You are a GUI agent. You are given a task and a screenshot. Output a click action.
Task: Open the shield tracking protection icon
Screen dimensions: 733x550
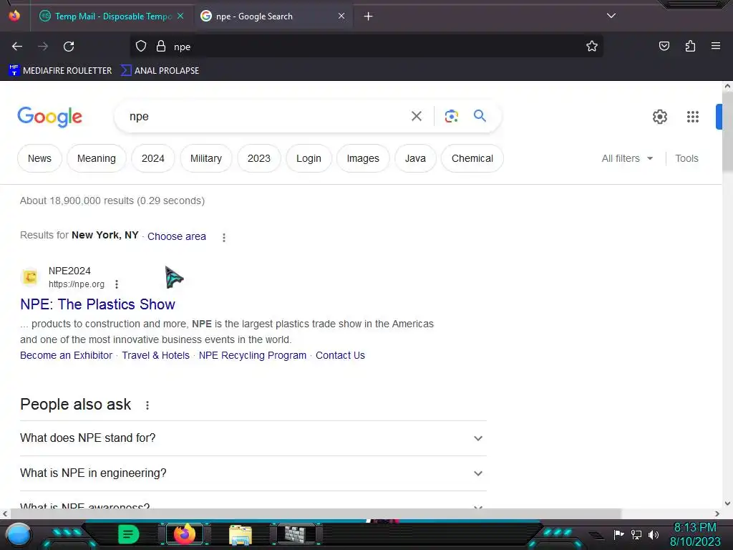[141, 47]
